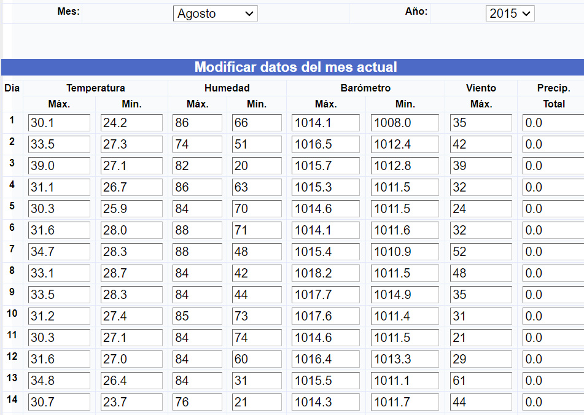This screenshot has height=415, width=584.
Task: Edit day 1 max temperature field 30.1
Action: coord(59,123)
